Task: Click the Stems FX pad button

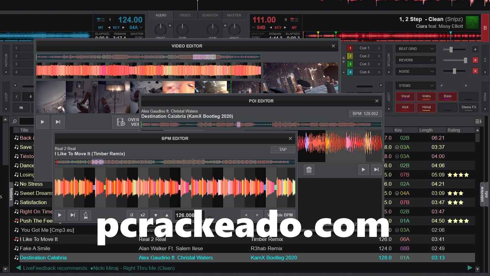Action: click(x=469, y=107)
